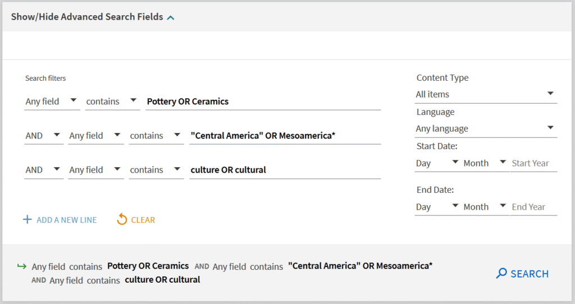Image resolution: width=575 pixels, height=304 pixels.
Task: Open the End Date Month dropdown
Action: point(485,207)
